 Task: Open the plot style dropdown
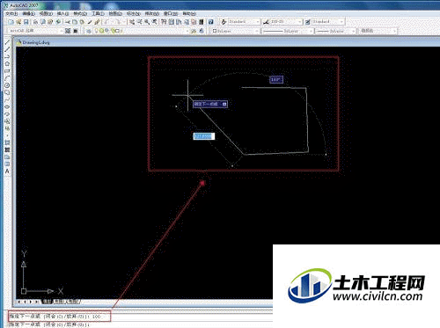(x=378, y=31)
